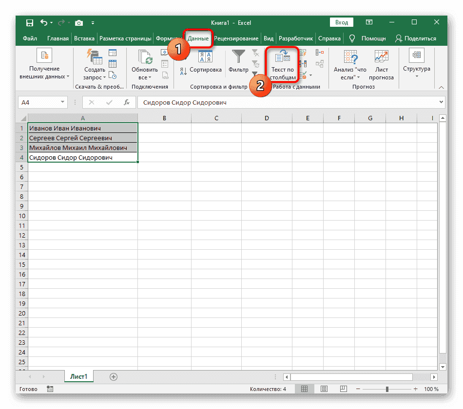
Task: Click the Поделиться (Share) button
Action: click(x=416, y=38)
